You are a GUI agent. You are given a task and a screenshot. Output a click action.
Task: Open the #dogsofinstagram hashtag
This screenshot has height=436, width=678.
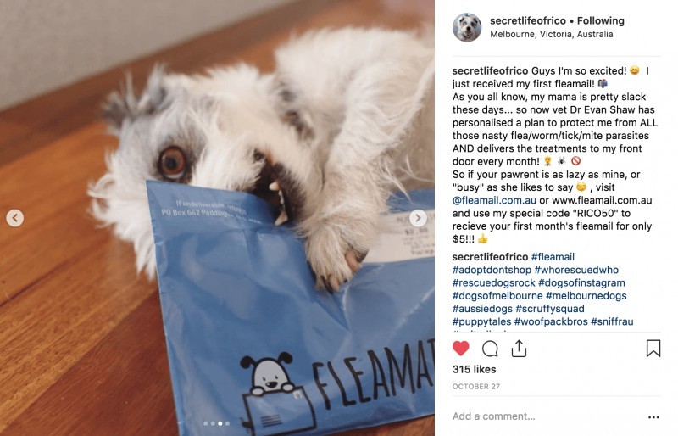coord(581,282)
